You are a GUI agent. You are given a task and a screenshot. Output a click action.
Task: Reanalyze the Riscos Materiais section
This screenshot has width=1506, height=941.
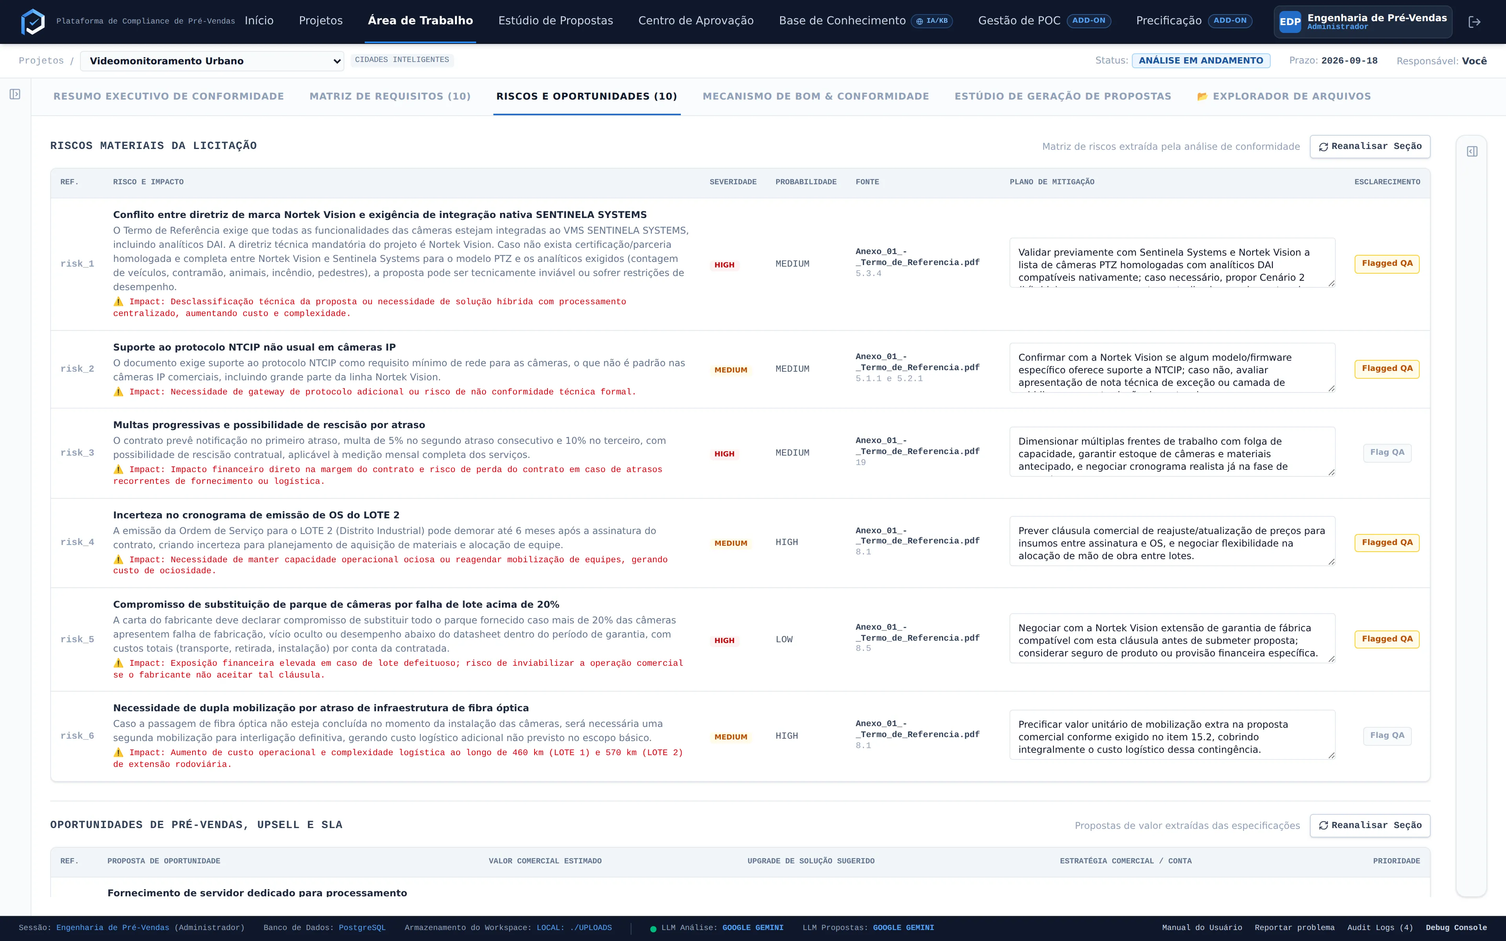click(x=1370, y=147)
